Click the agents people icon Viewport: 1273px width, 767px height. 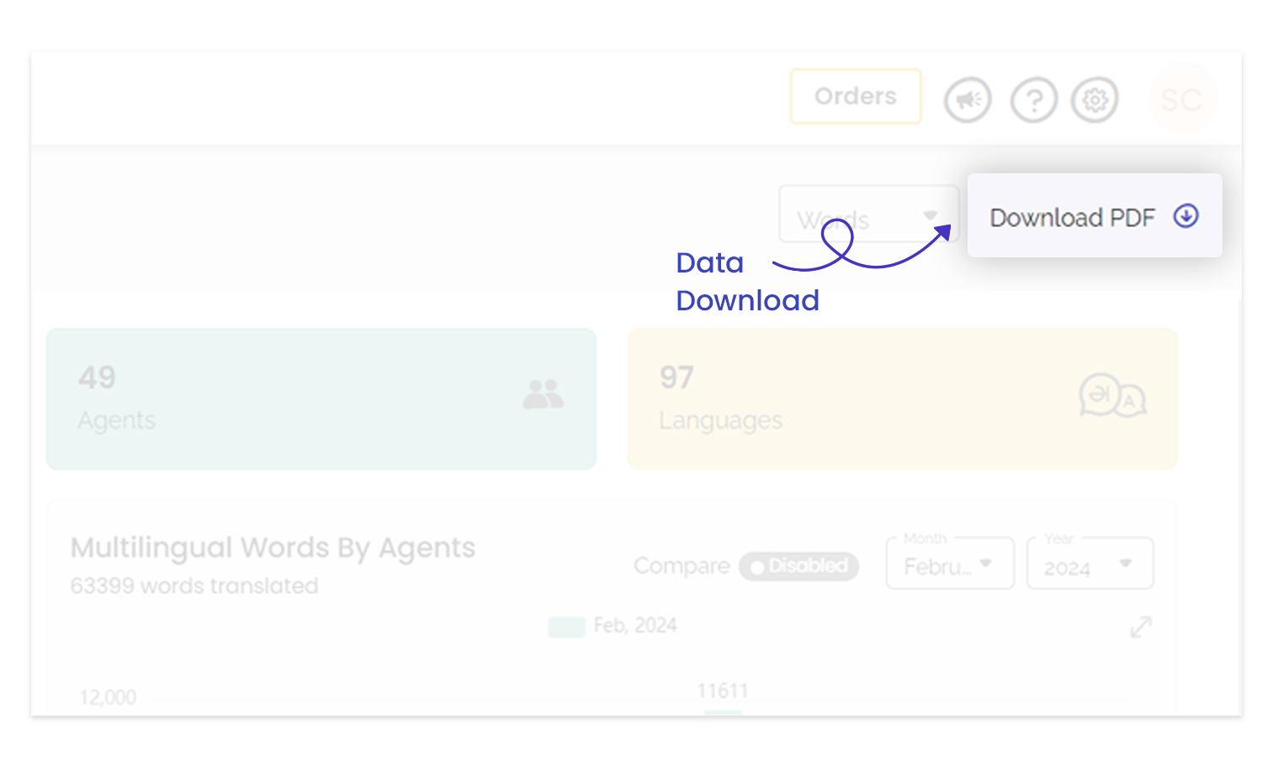coord(543,394)
